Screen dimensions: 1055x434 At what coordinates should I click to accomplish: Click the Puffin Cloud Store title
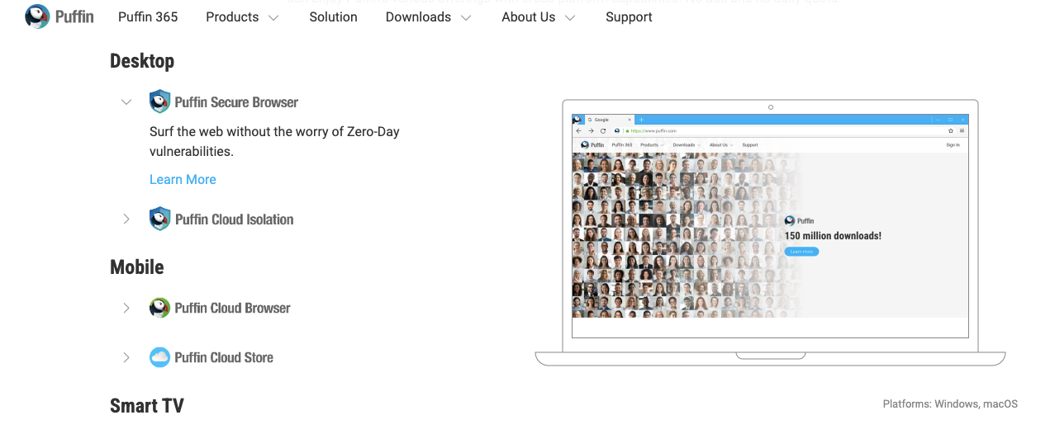[x=224, y=357]
